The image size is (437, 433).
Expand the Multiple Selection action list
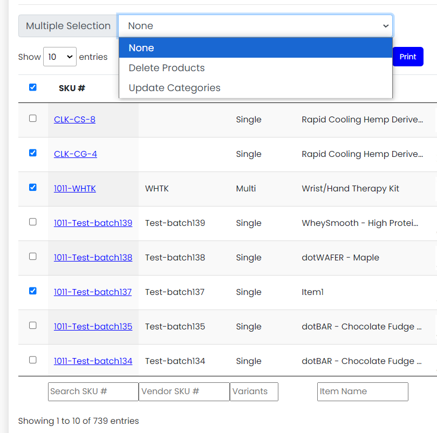point(256,25)
